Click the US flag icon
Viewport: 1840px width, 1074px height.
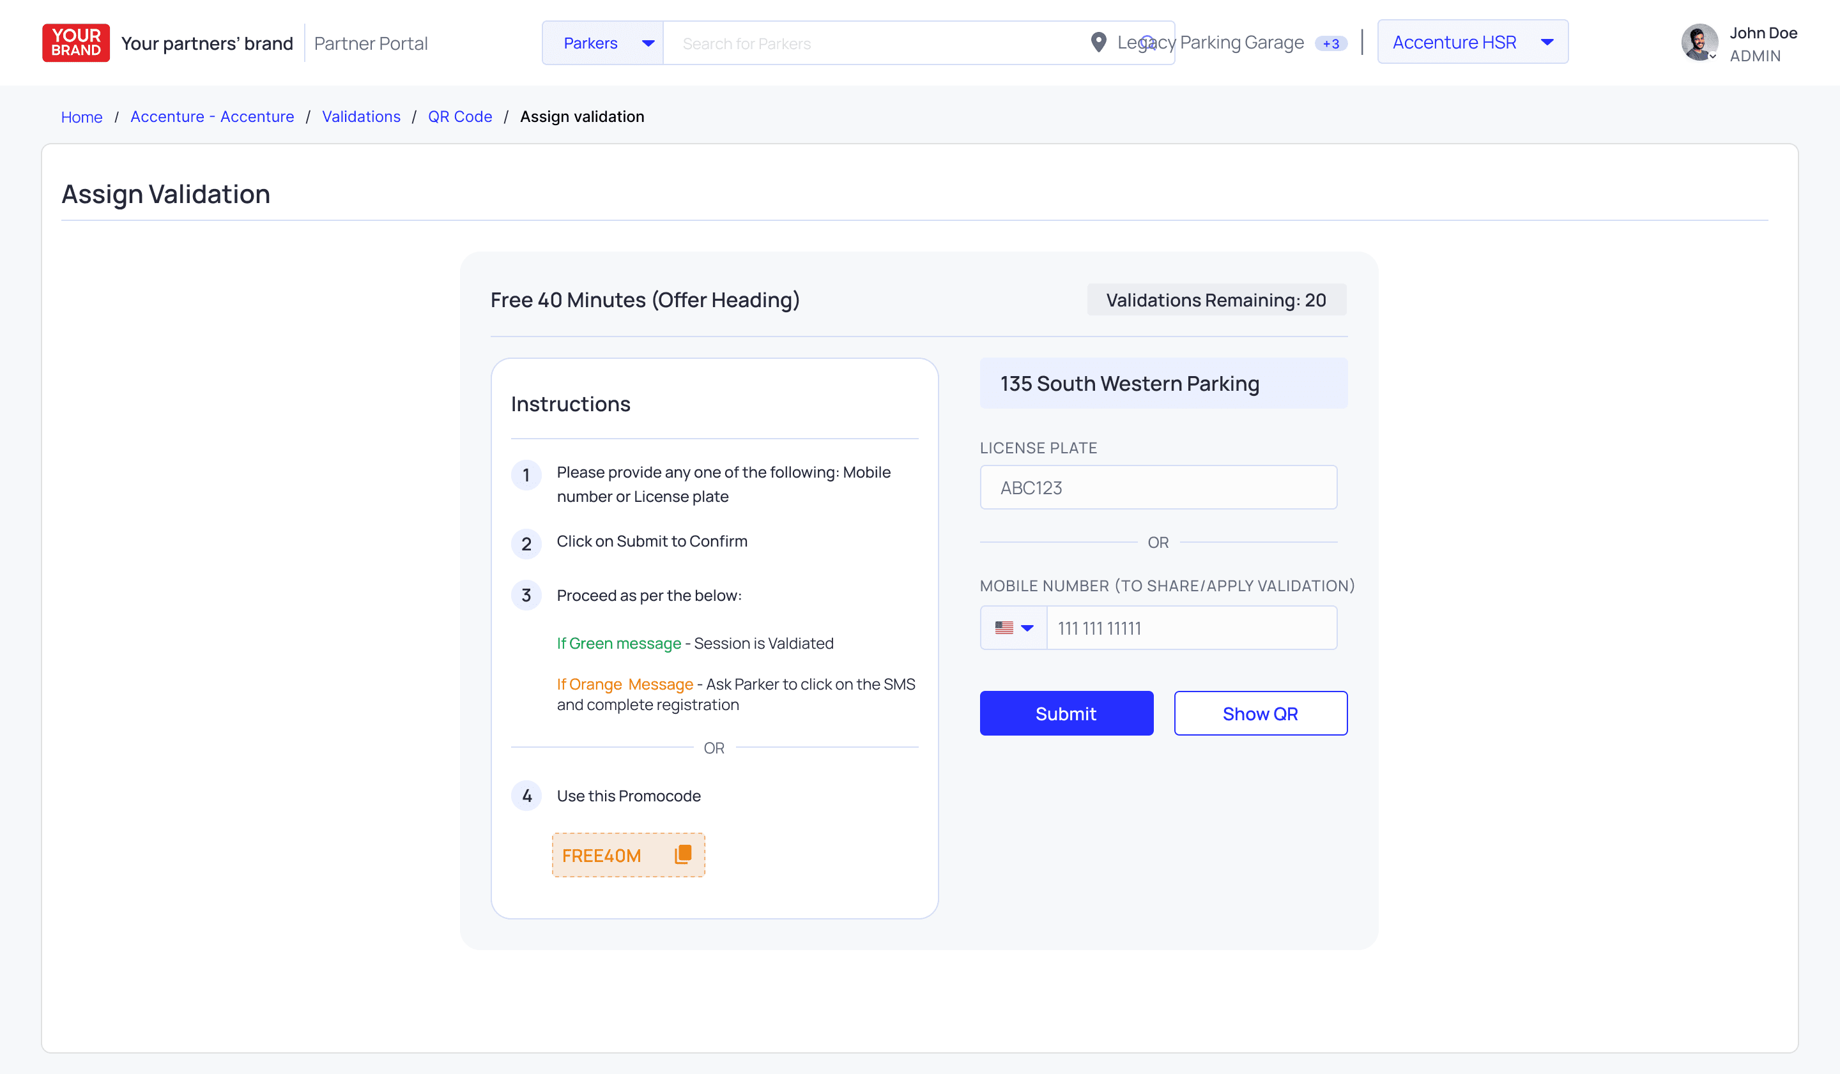1004,628
